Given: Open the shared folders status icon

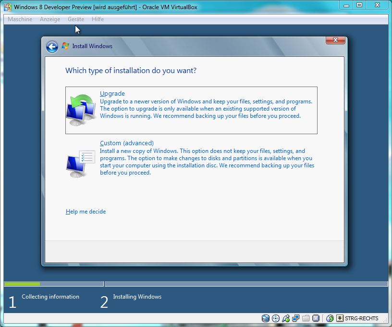Looking at the screenshot, I should (306, 318).
